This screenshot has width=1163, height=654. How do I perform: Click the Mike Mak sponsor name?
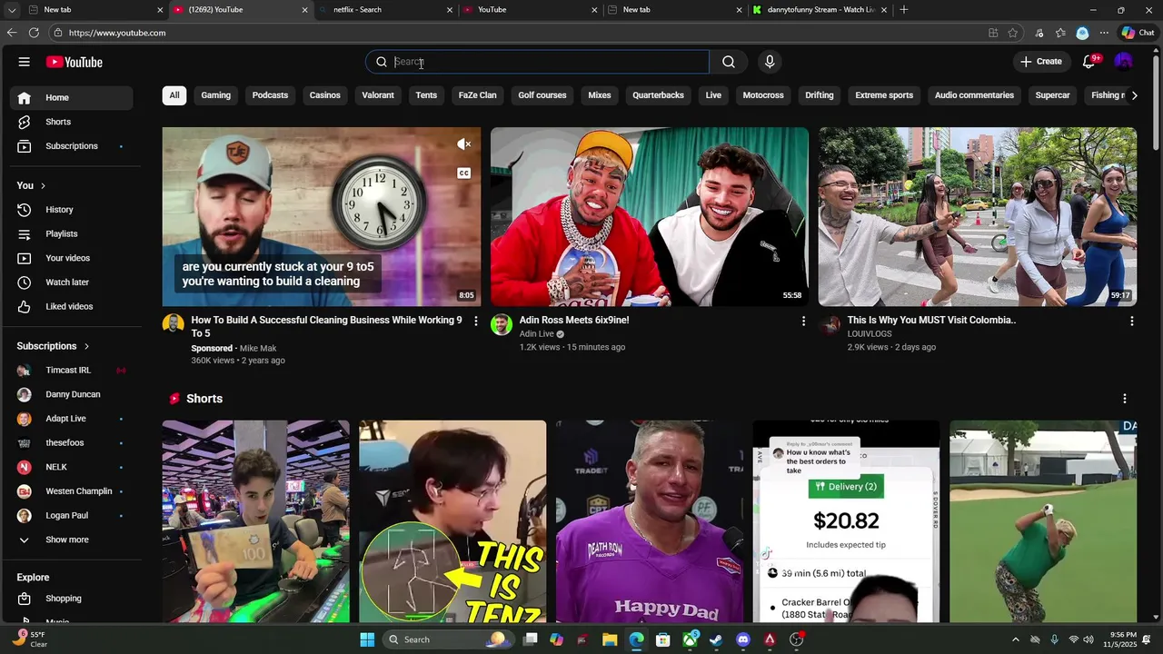(x=258, y=349)
